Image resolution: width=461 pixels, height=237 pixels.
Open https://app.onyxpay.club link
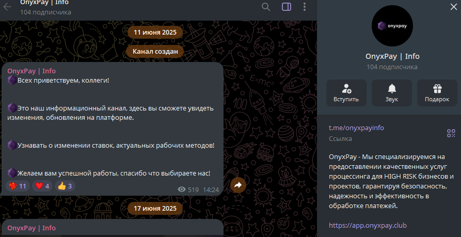tap(368, 226)
